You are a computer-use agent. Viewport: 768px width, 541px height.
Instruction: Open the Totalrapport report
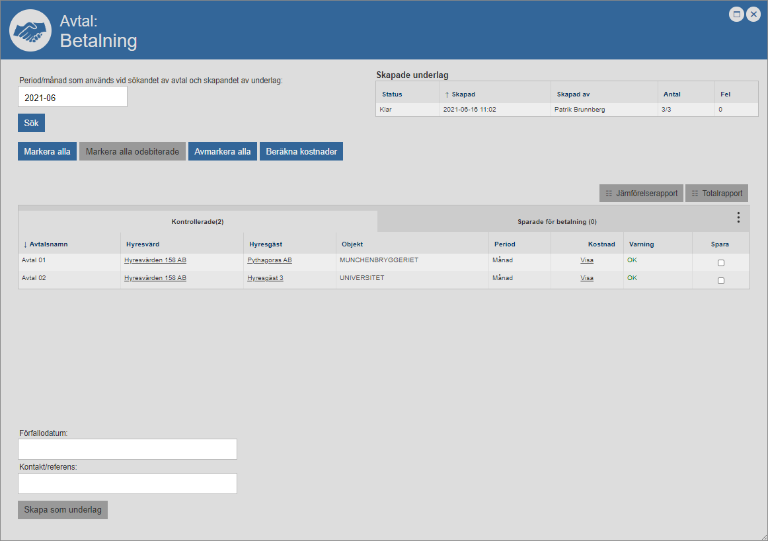click(x=716, y=194)
